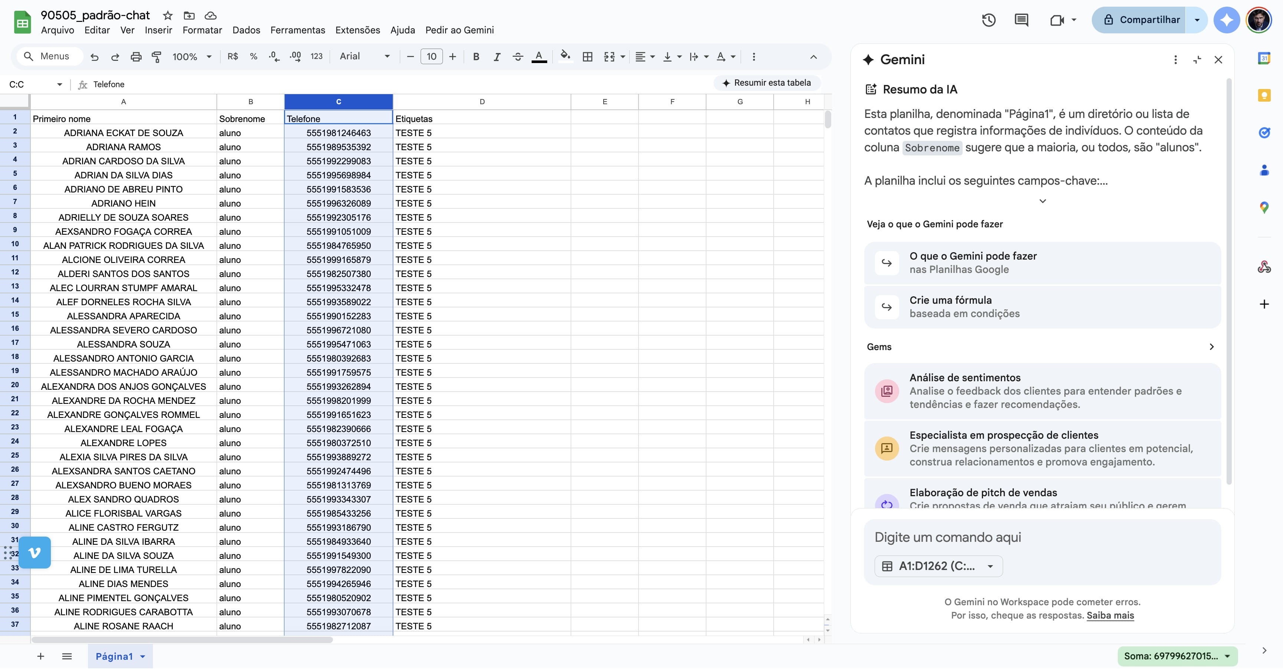Toggle strikethrough formatting
The width and height of the screenshot is (1283, 669).
pos(518,57)
